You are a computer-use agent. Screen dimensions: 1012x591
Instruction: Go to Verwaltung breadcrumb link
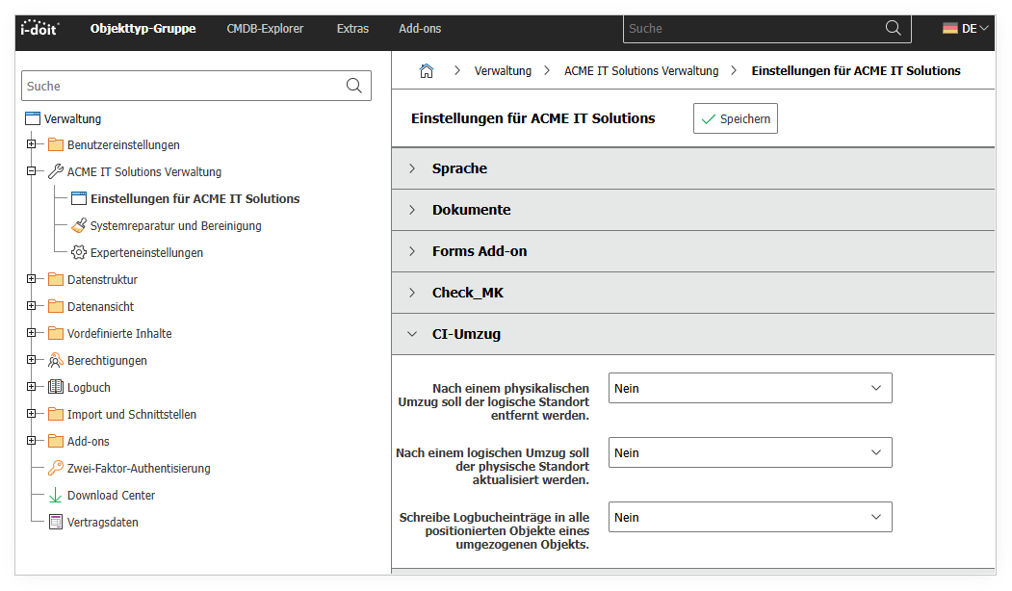503,71
